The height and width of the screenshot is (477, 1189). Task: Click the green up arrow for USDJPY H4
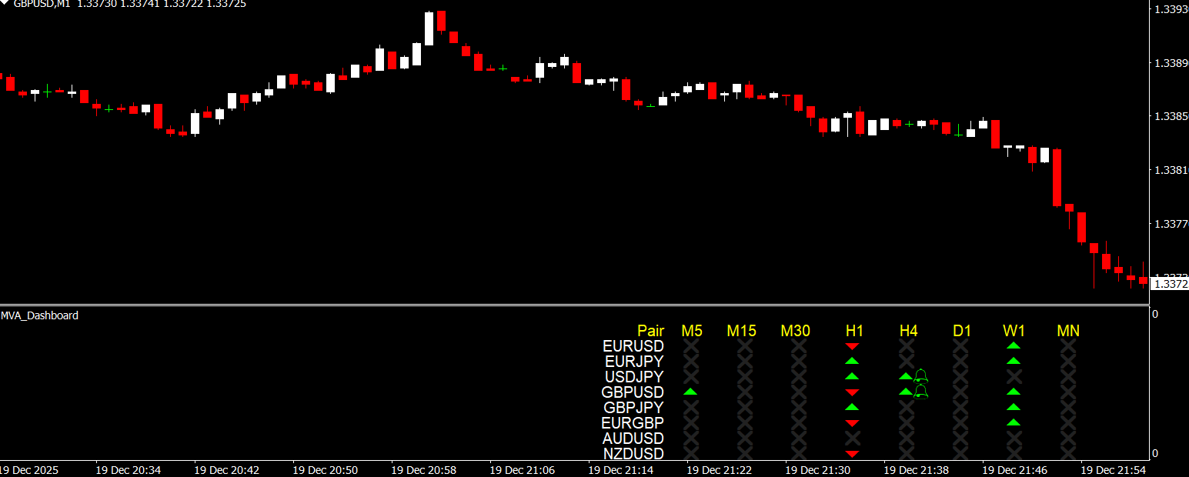coord(906,376)
